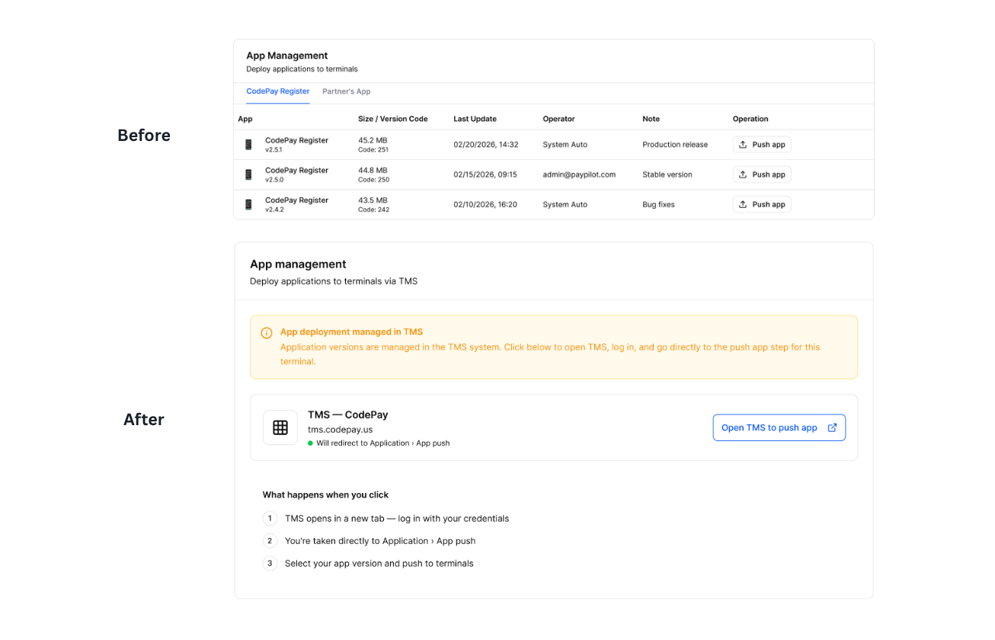Screen dimensions: 995x640
Task: Select the 02/10/2026, 16:20 date cell
Action: coord(485,204)
